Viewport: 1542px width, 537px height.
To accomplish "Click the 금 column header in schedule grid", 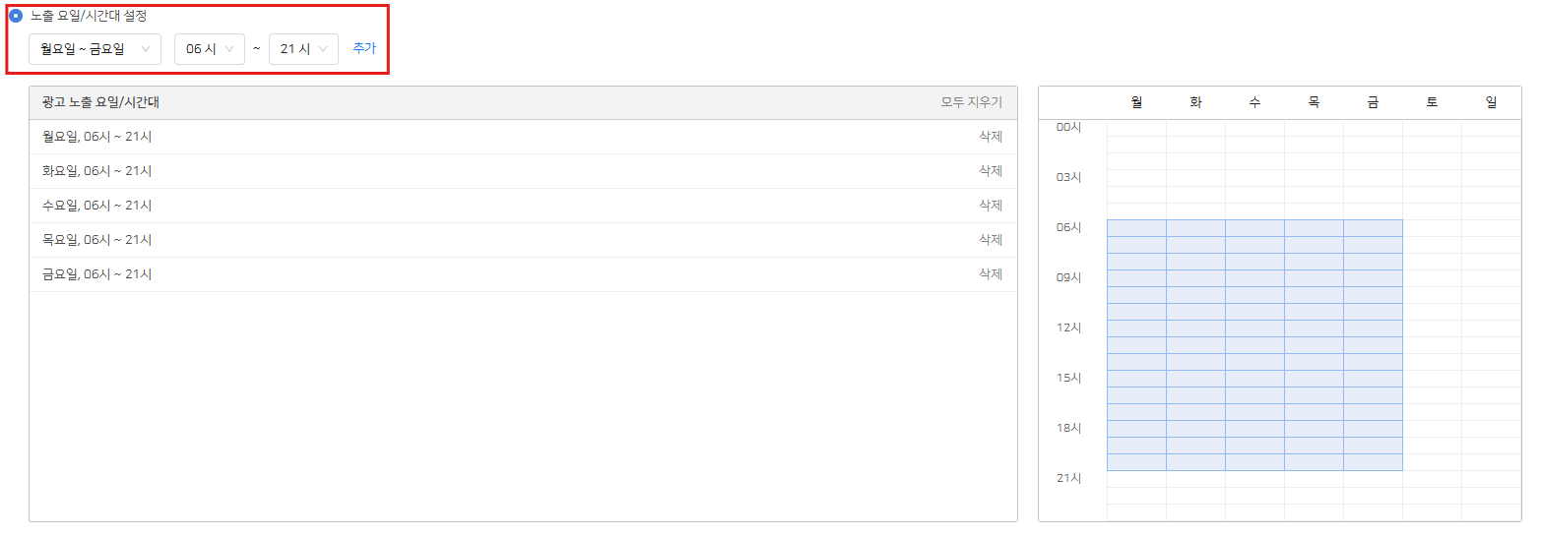I will pos(1373,102).
